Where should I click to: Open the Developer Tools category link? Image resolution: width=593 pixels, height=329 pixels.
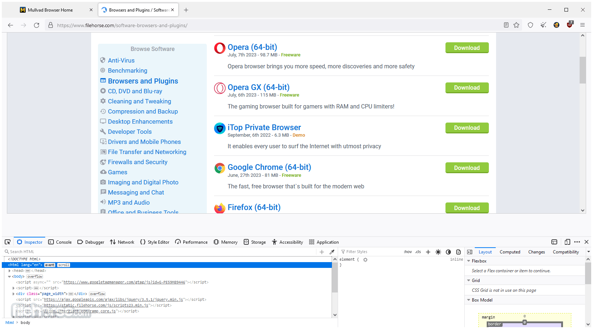130,132
